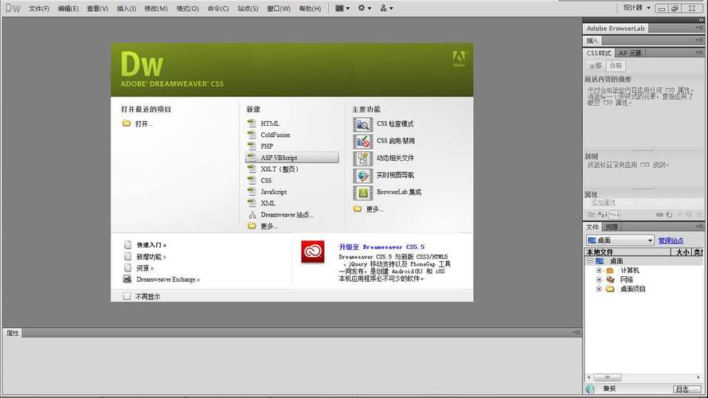Create a new HTML document
Screen dimensions: 708x398
[270, 123]
